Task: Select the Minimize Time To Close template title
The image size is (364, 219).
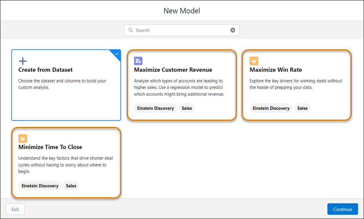Action: [x=50, y=147]
